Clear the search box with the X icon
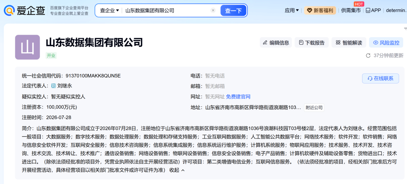 point(213,11)
